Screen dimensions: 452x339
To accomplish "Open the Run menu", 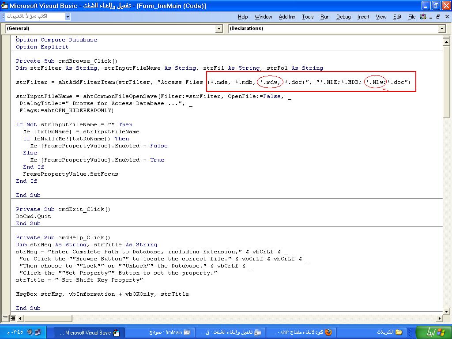I will [325, 17].
